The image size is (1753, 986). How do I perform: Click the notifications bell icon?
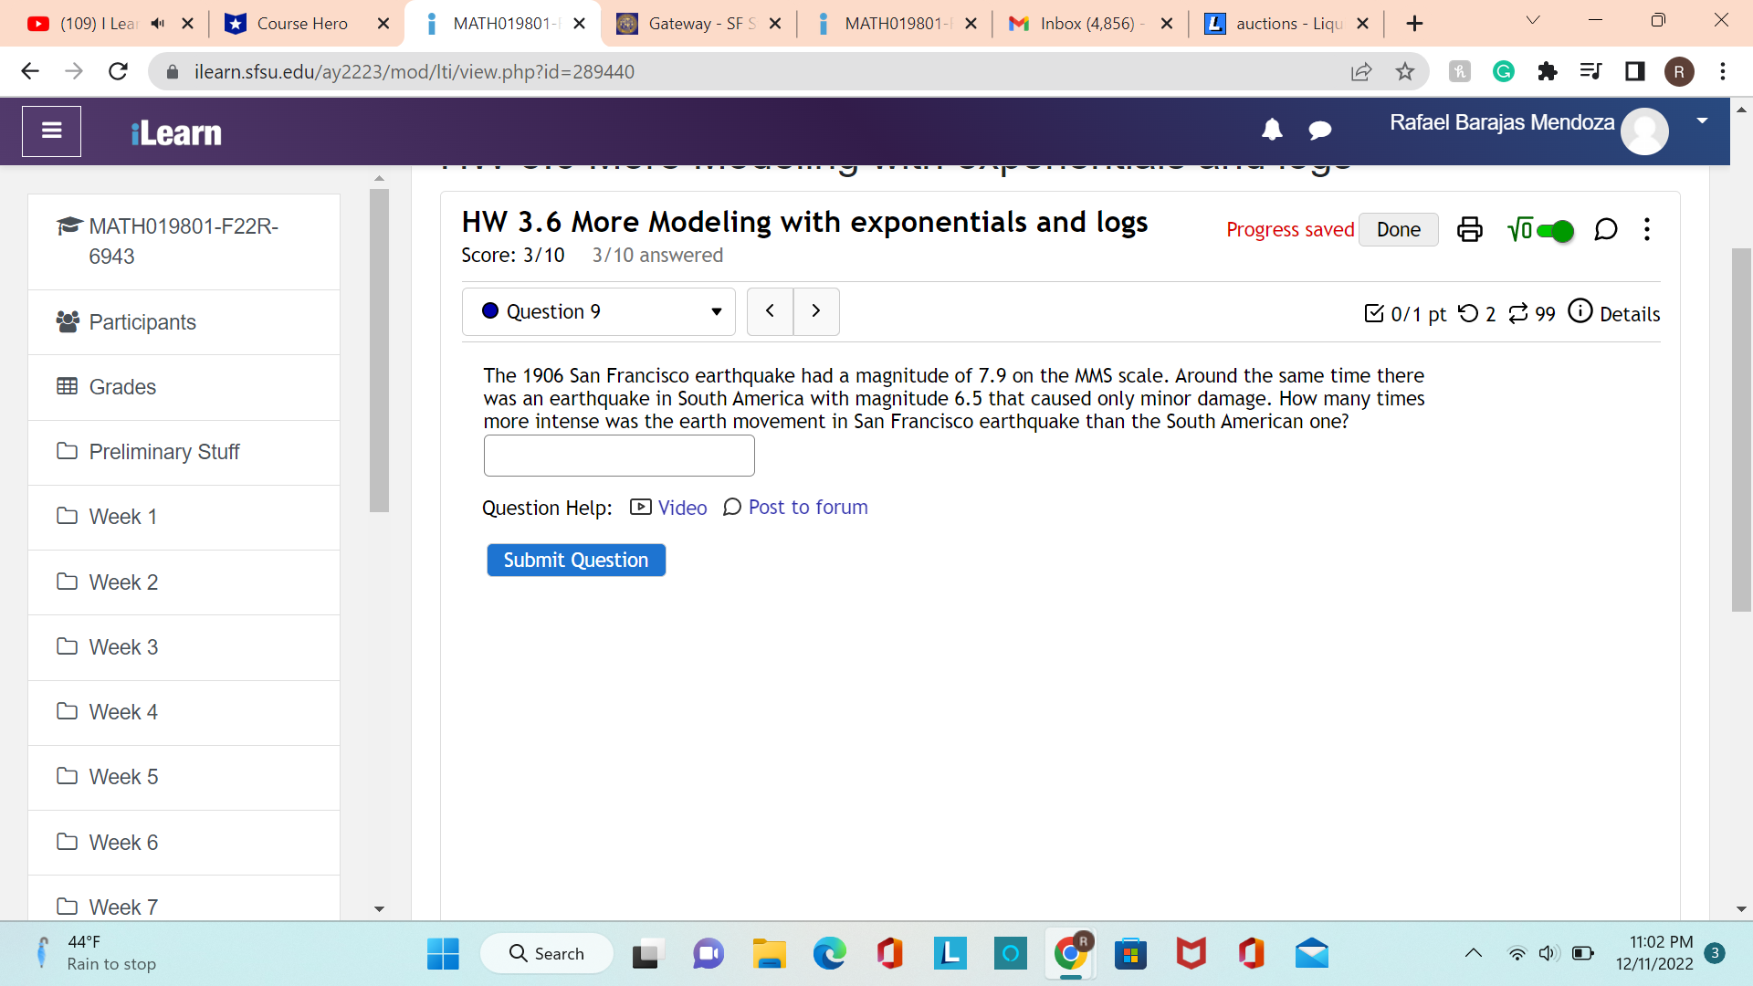(1272, 130)
